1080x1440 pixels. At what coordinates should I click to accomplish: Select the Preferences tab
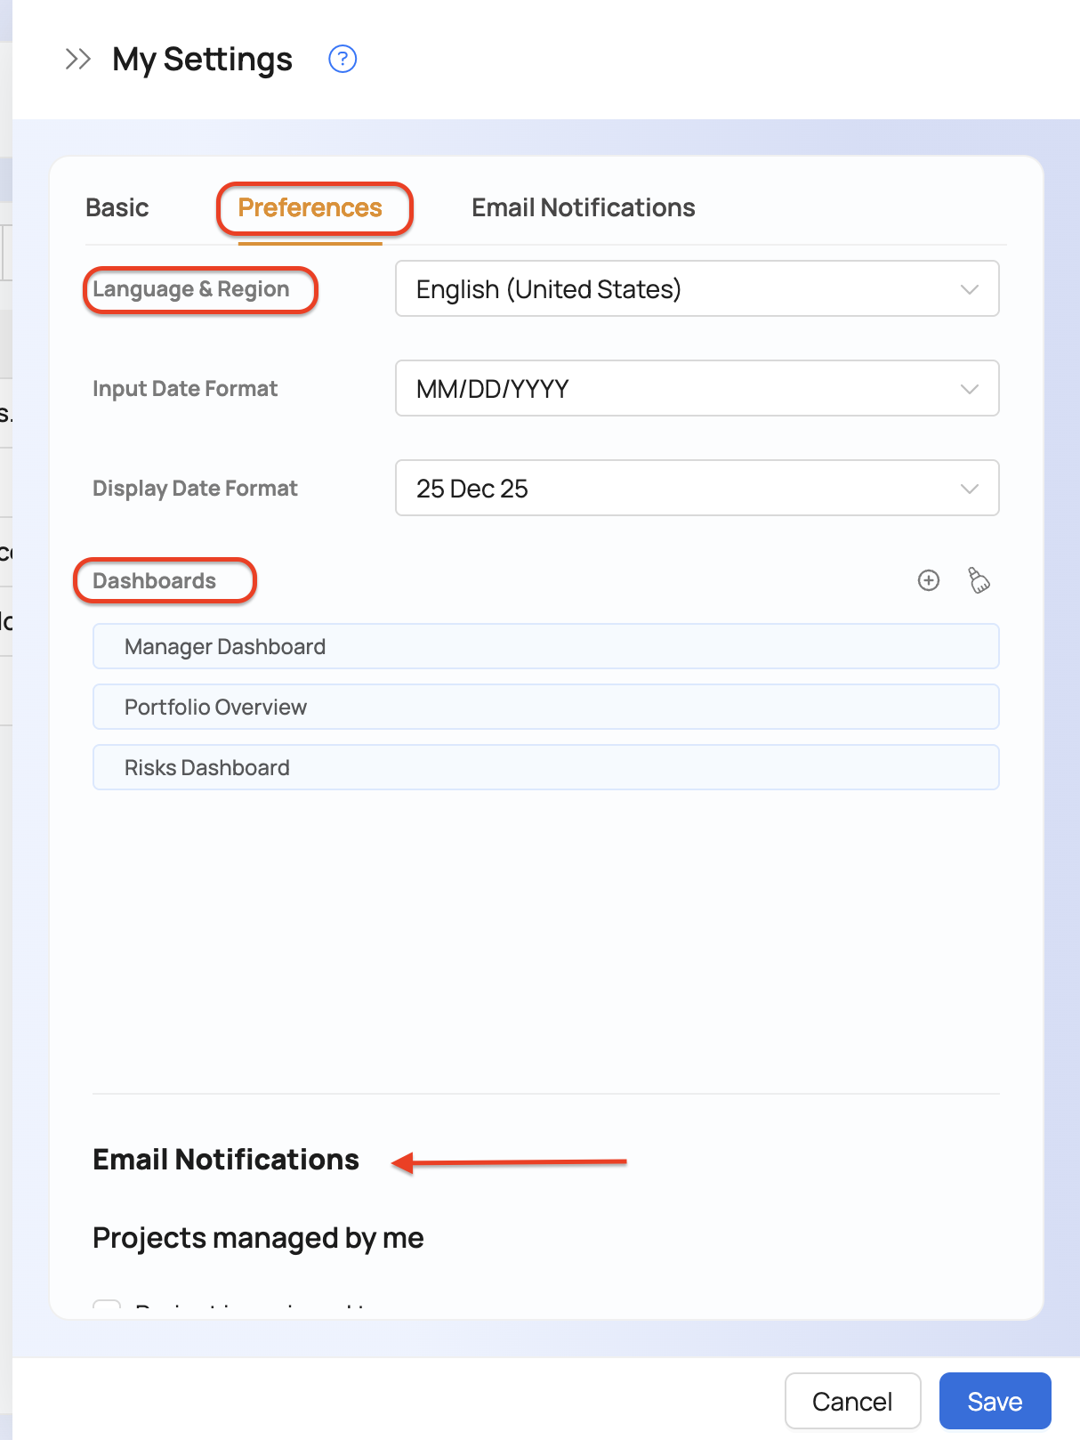[310, 208]
